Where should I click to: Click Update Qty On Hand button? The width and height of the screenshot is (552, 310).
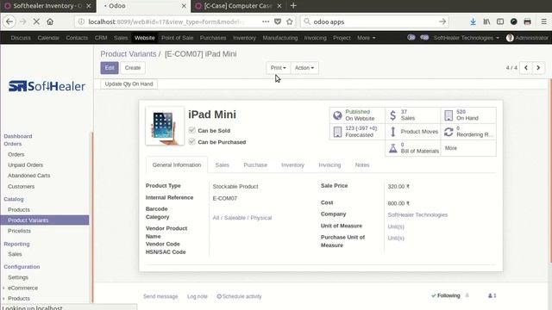pos(129,84)
